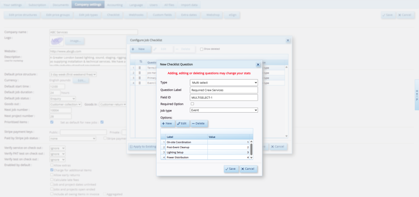This screenshot has height=197, width=419.
Task: Click Cancel in Configure Job Checklist window
Action: (x=278, y=147)
